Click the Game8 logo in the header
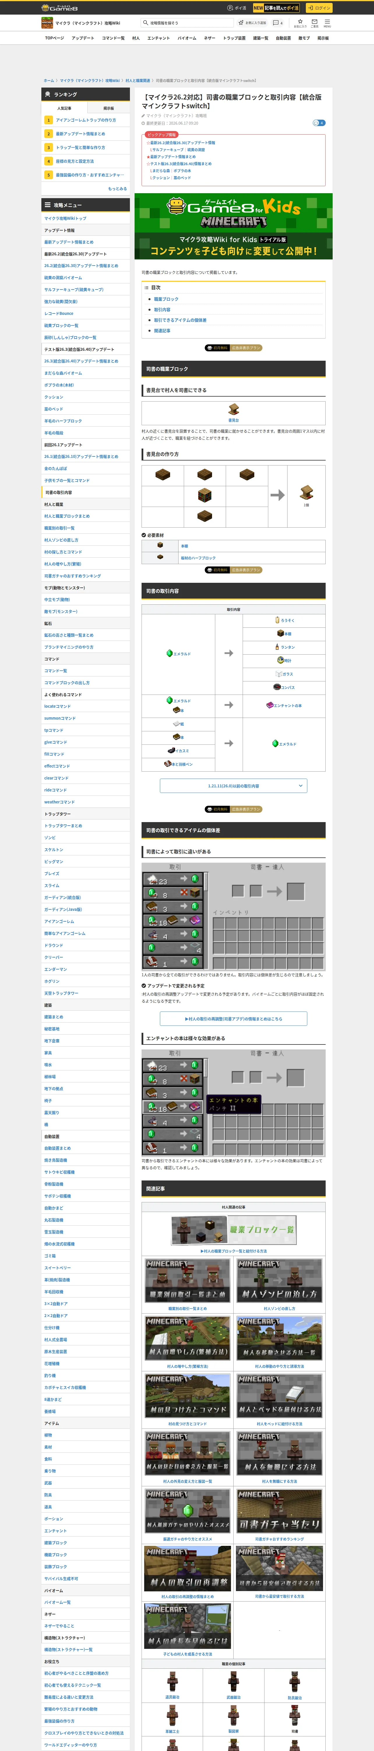 [60, 8]
